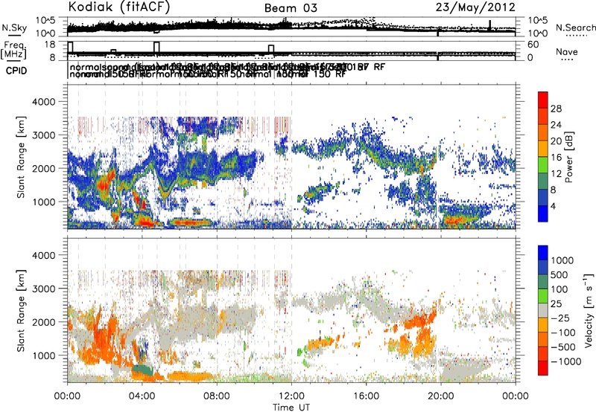The height and width of the screenshot is (412, 596).
Task: Pick the light green 12–16 dB Power swatch
Action: tap(543, 164)
